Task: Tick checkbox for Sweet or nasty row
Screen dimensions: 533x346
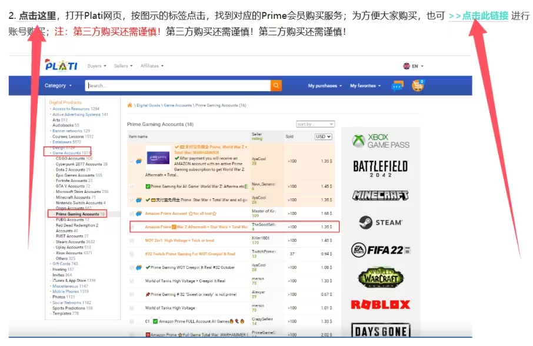Action: pos(132,295)
